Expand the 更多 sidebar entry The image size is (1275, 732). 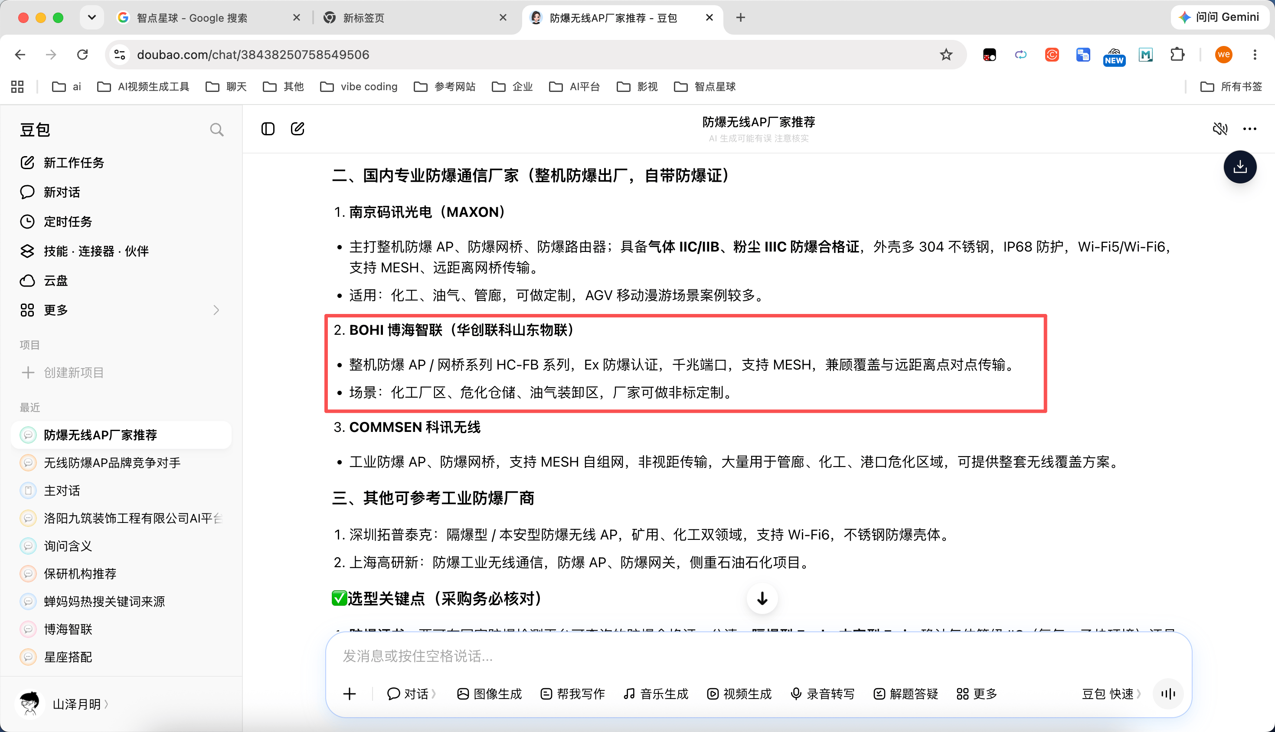pos(121,310)
